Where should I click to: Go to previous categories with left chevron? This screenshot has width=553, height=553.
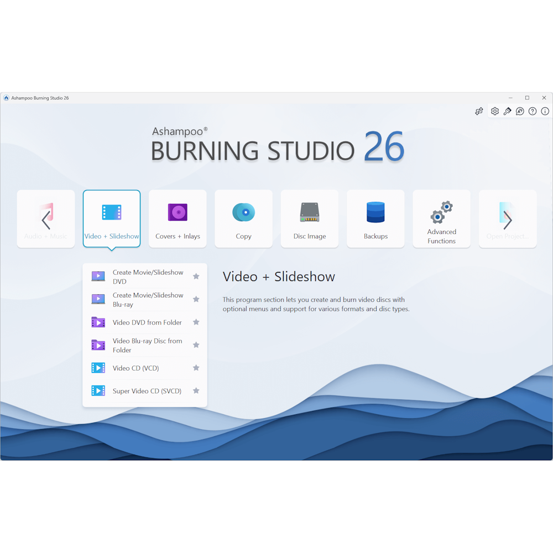click(46, 220)
